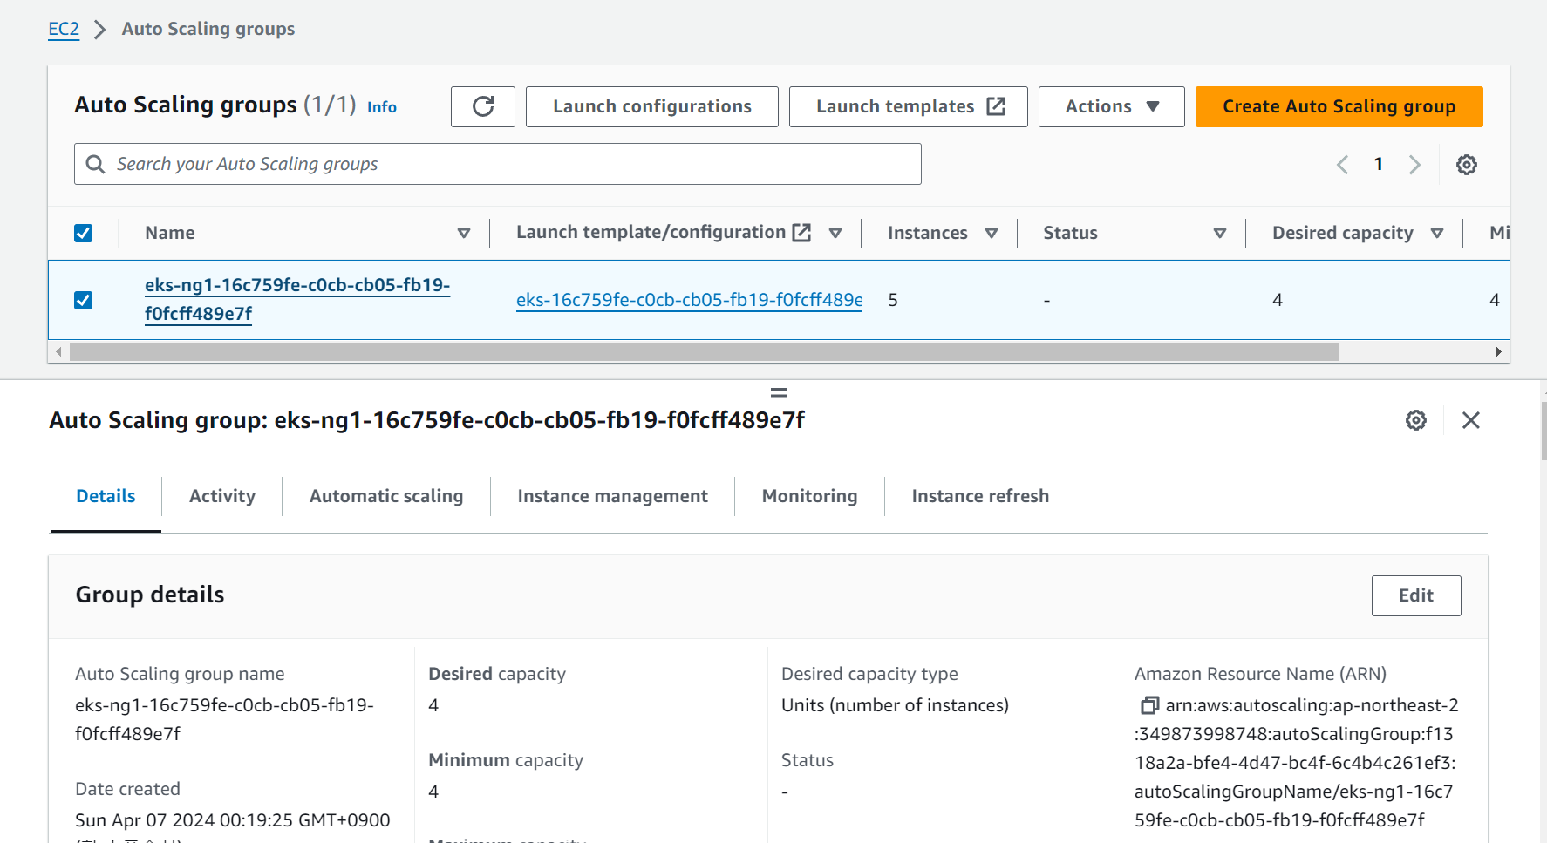The height and width of the screenshot is (843, 1547).
Task: Sort by Desired capacity column arrow
Action: pos(1437,233)
